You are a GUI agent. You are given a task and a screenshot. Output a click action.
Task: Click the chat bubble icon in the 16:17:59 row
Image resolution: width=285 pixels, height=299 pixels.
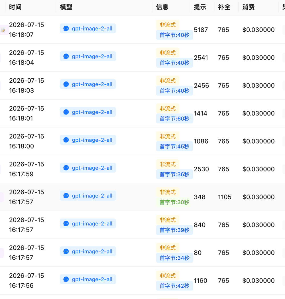tap(66, 168)
